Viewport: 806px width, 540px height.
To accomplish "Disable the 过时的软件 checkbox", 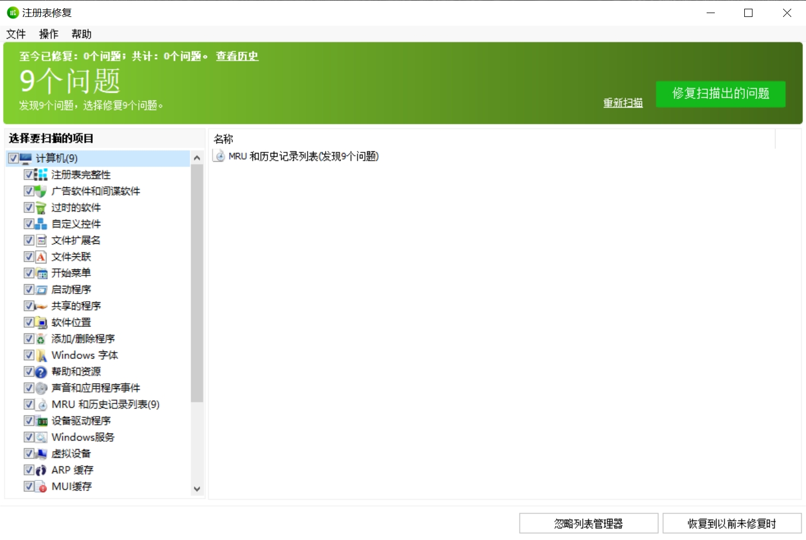I will (29, 207).
